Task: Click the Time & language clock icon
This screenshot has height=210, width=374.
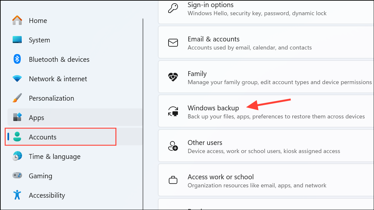Action: pyautogui.click(x=17, y=156)
